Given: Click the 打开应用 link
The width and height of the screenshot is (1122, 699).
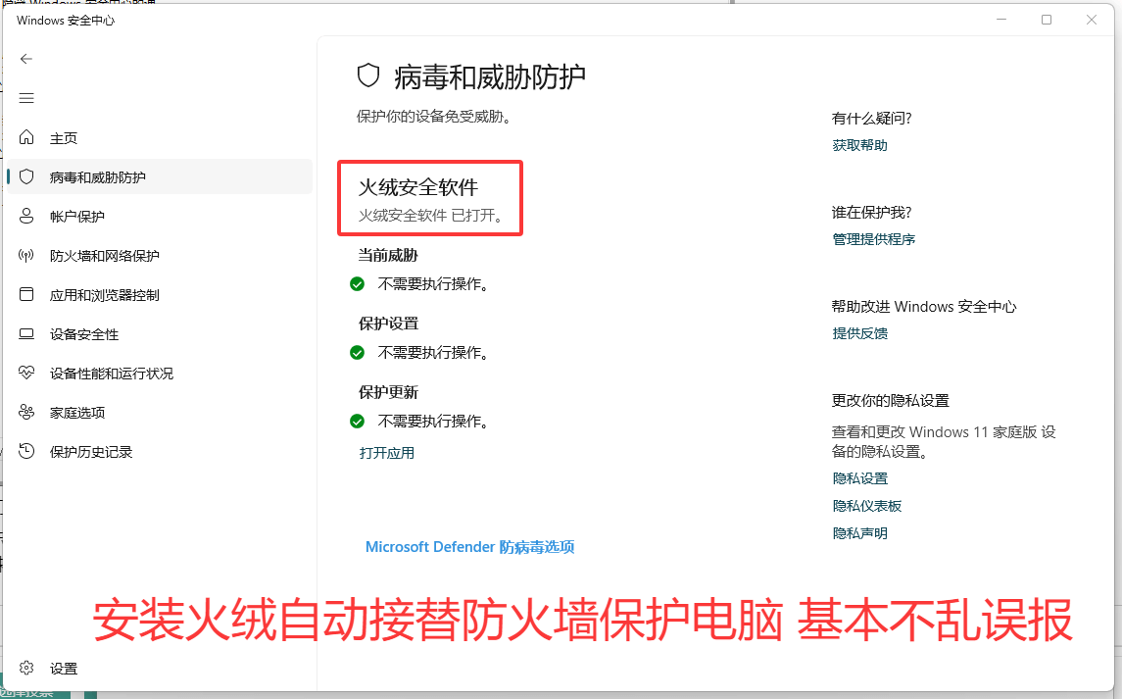Looking at the screenshot, I should point(387,453).
